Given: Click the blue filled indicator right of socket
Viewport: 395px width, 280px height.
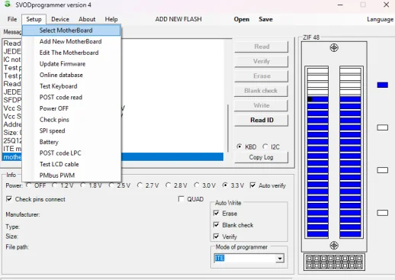Looking at the screenshot, I should coord(382,85).
